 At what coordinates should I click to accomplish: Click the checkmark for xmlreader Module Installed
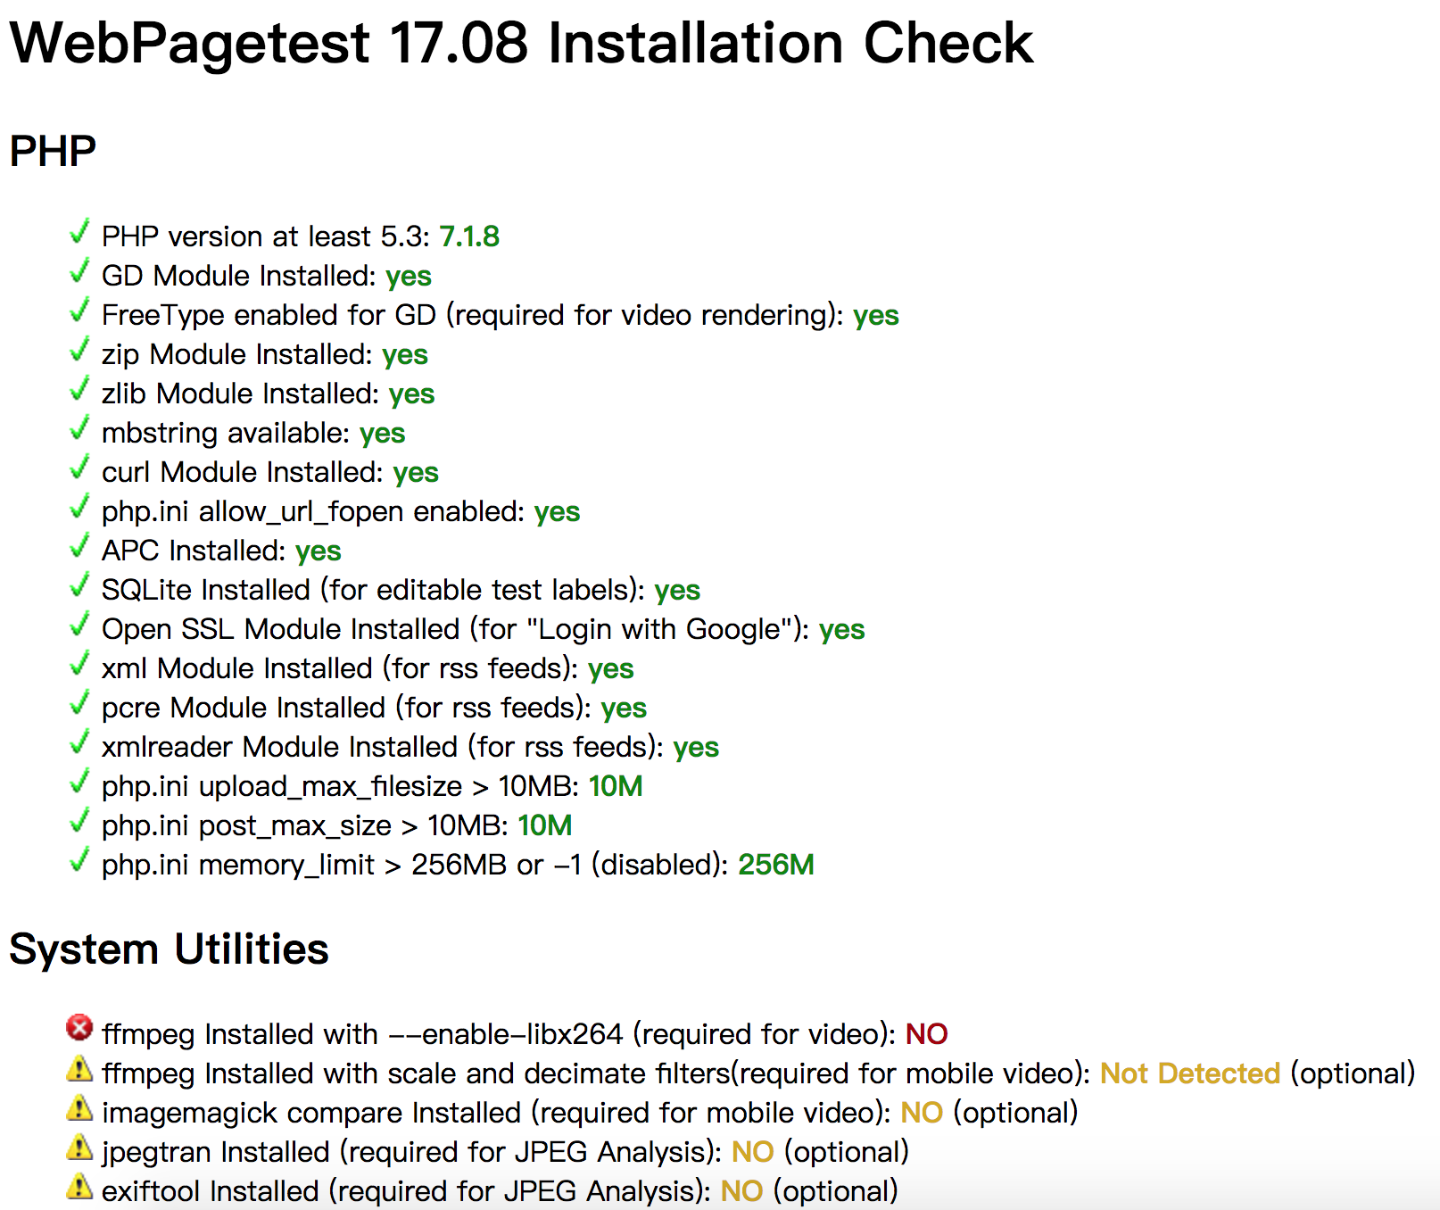click(79, 742)
